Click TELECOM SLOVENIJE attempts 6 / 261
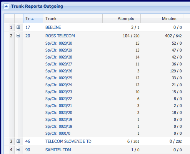190x154 pixels. coord(133,141)
